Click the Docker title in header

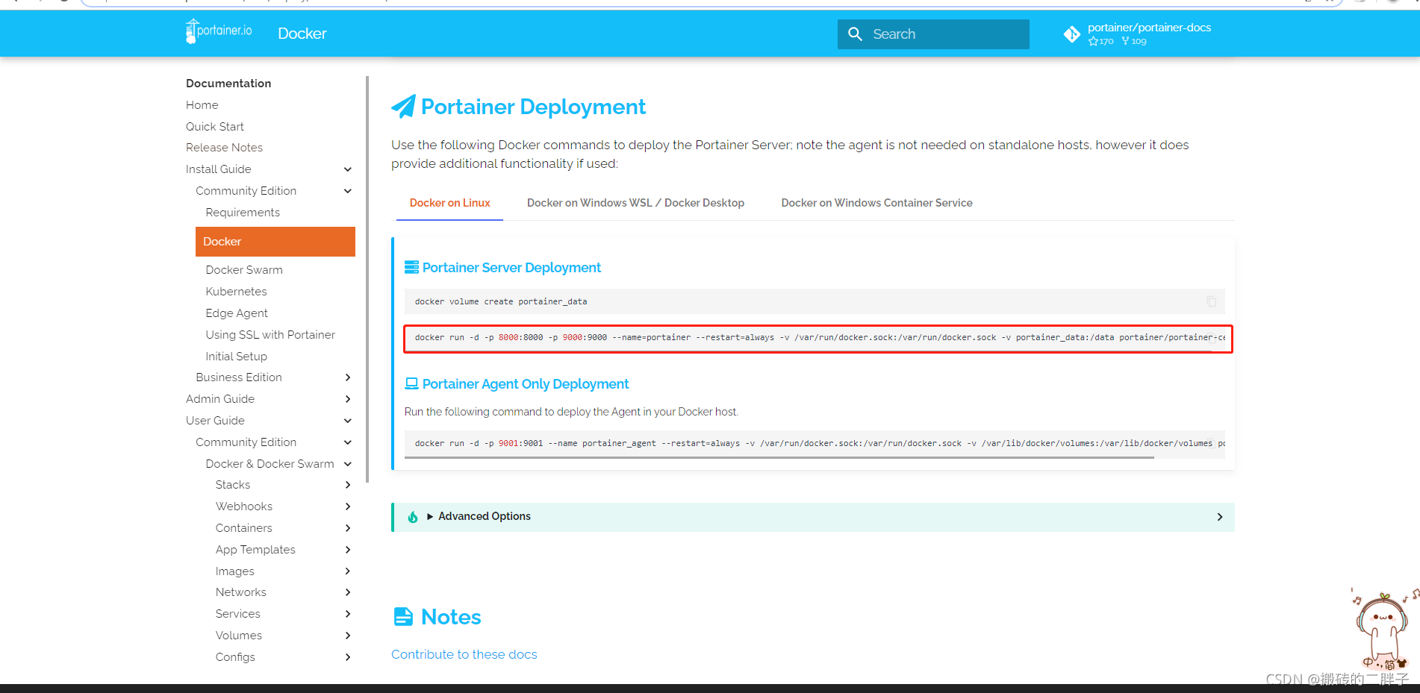tap(302, 34)
